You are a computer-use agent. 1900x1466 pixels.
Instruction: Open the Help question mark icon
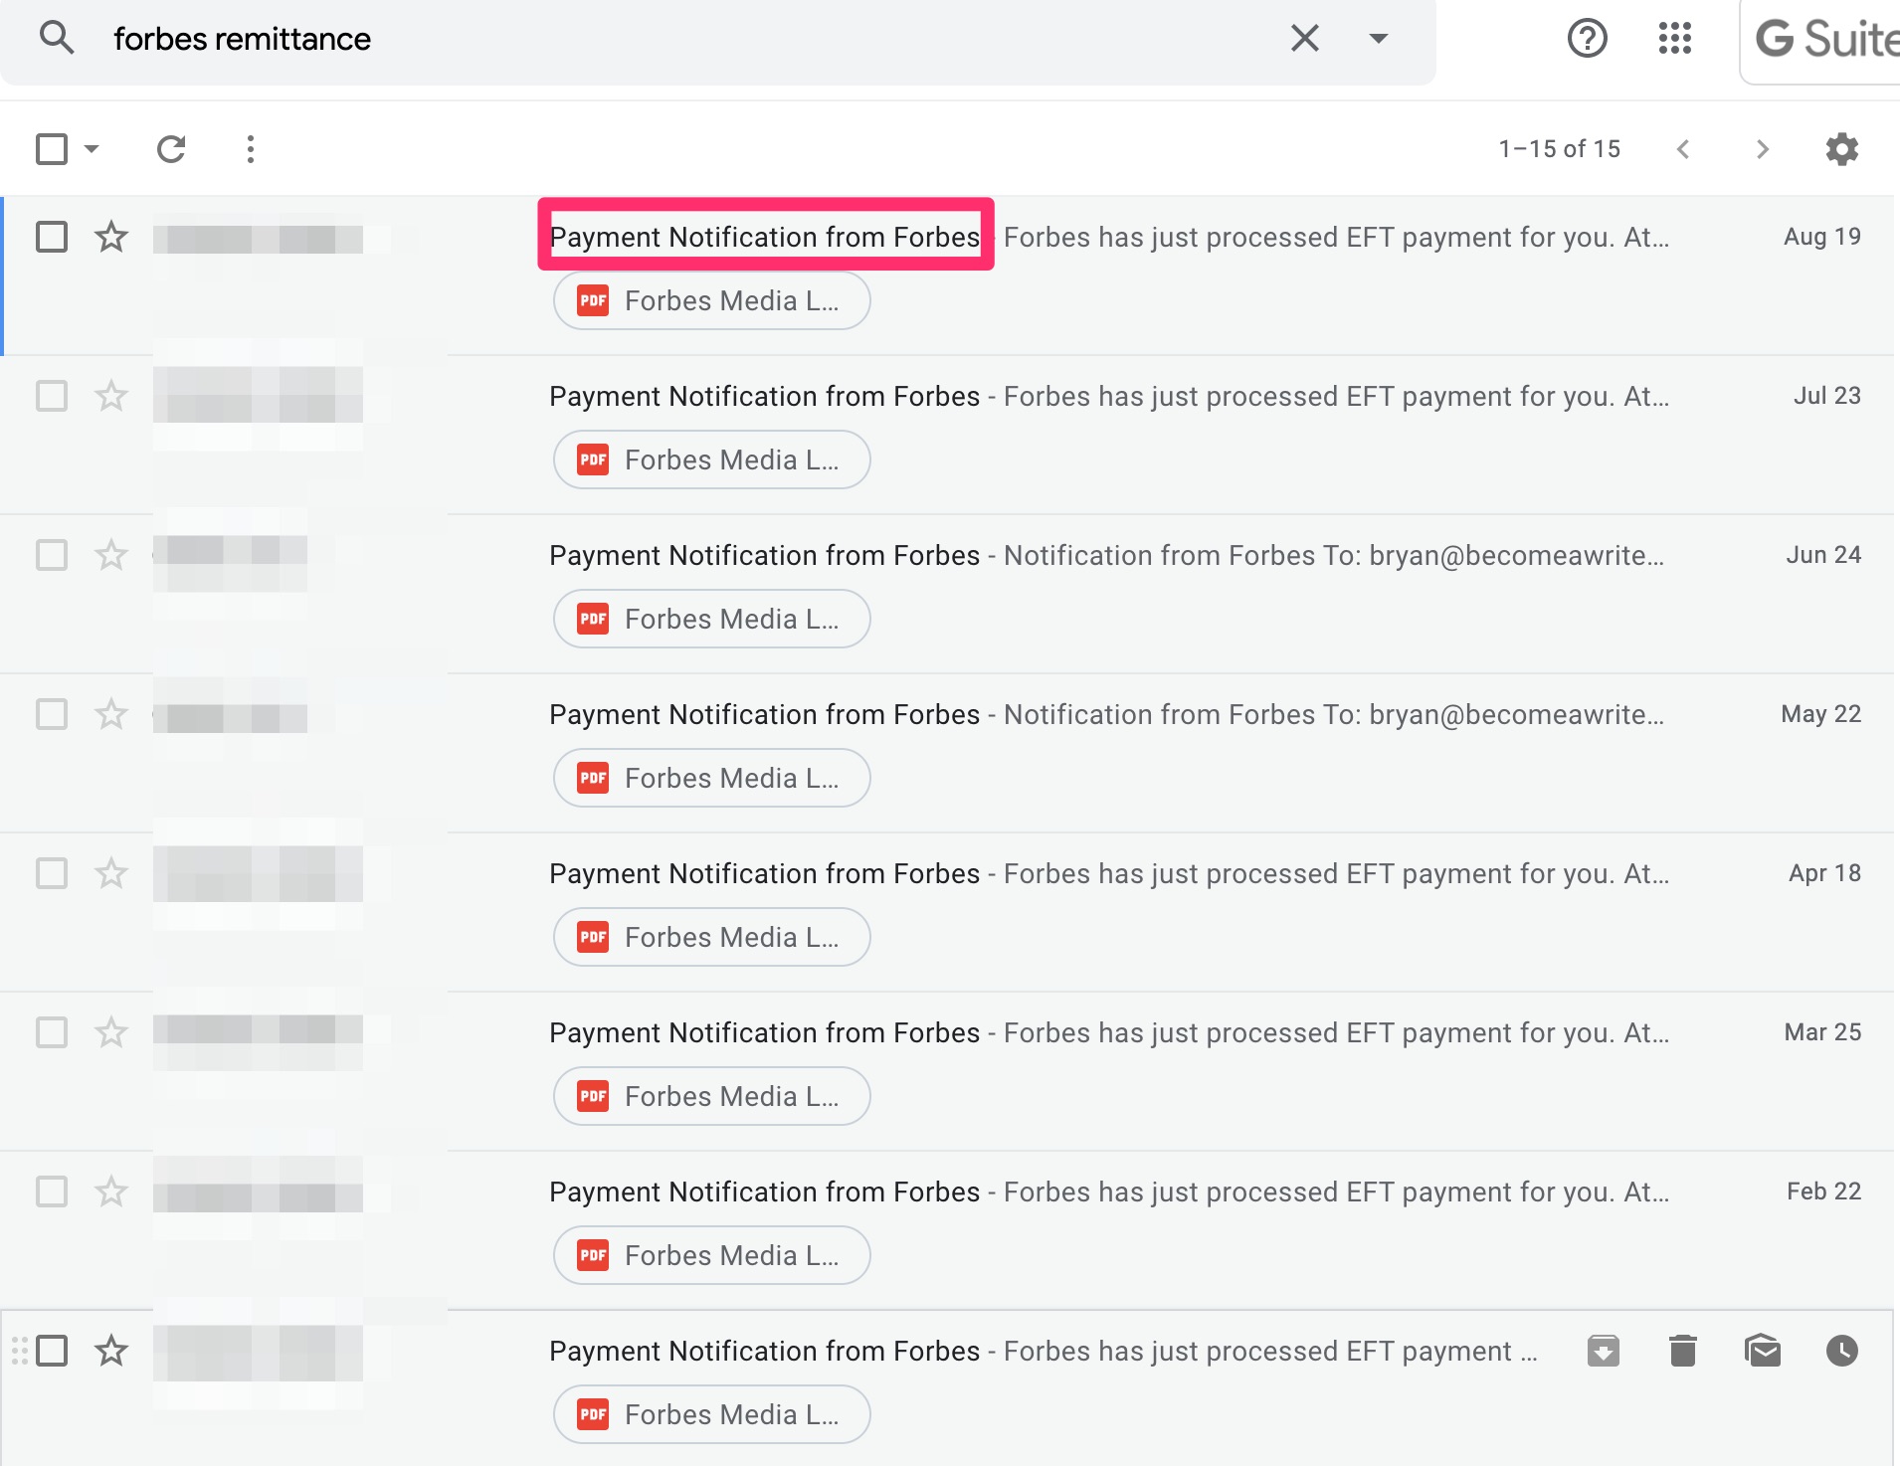[1587, 38]
